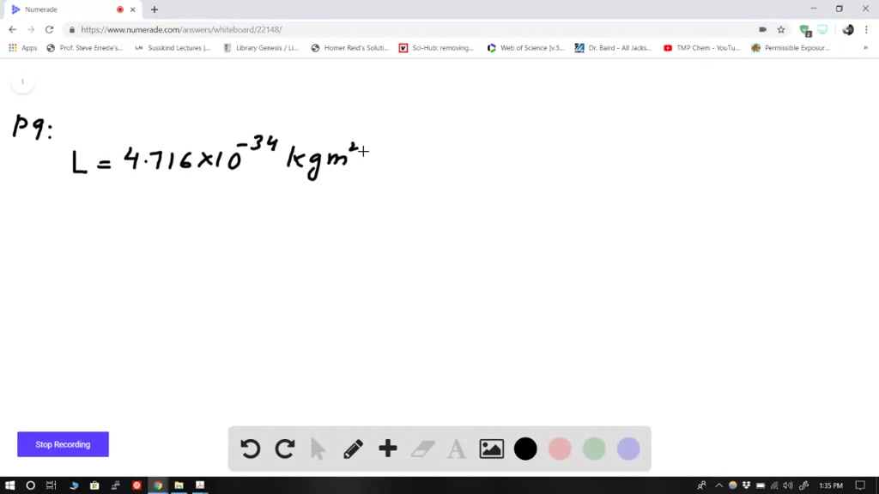
Task: Open Cortana search circle
Action: coord(30,485)
